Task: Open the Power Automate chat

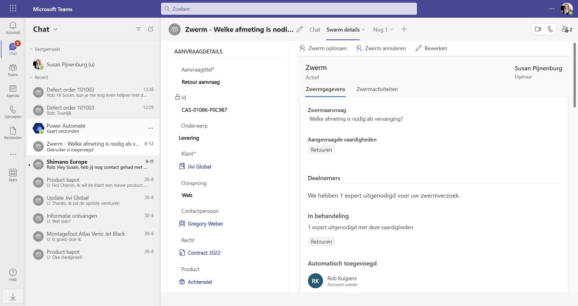Action: [x=93, y=128]
